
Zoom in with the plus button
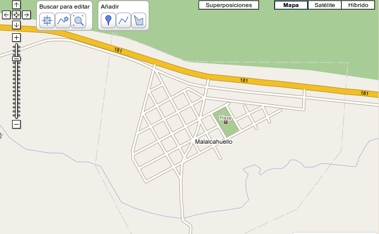point(16,37)
